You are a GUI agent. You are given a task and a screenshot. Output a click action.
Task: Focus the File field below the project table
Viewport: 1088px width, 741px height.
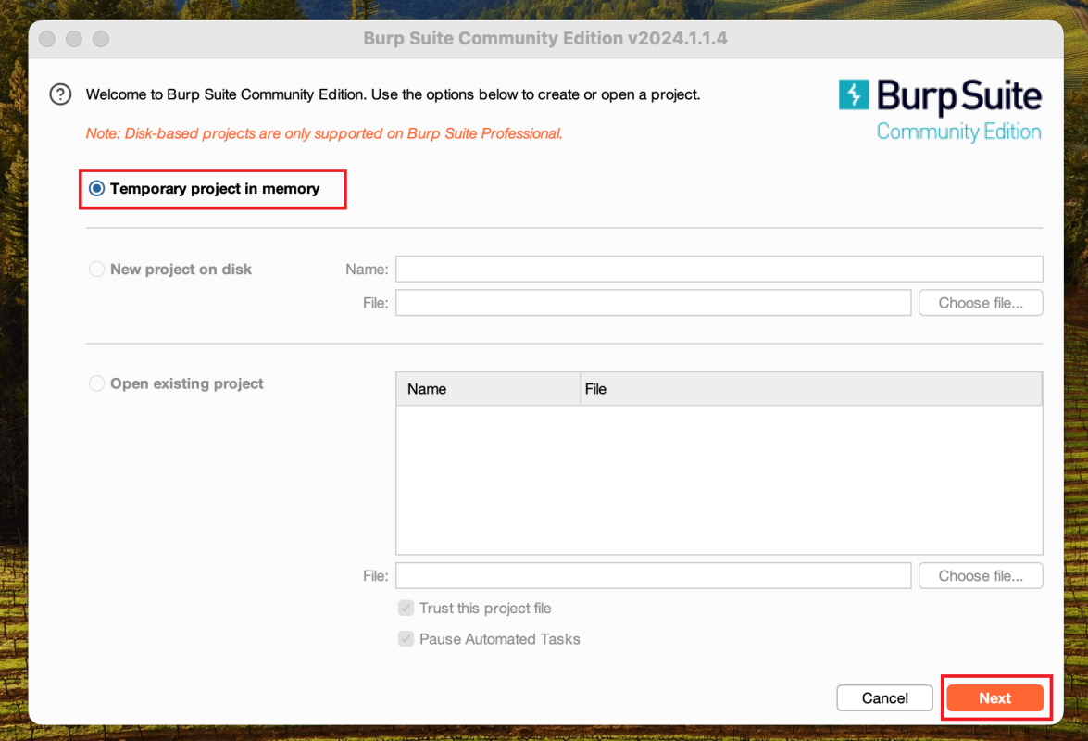click(653, 576)
